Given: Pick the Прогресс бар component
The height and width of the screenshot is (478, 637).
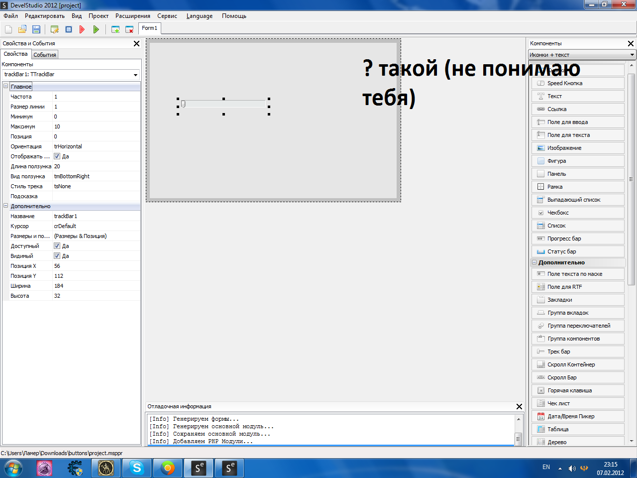Looking at the screenshot, I should pos(578,239).
